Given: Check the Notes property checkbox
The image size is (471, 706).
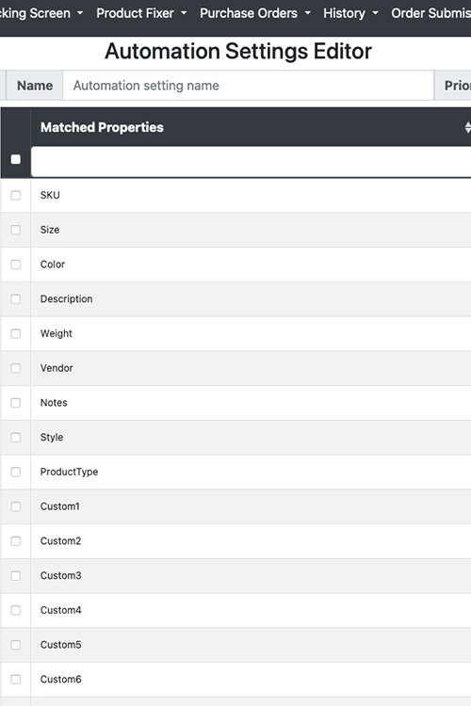Looking at the screenshot, I should [16, 403].
